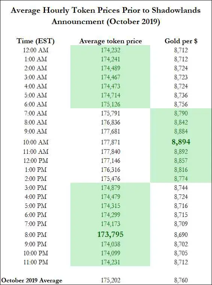The width and height of the screenshot is (212, 285).
Task: Select the average value 175,202
Action: click(x=110, y=280)
